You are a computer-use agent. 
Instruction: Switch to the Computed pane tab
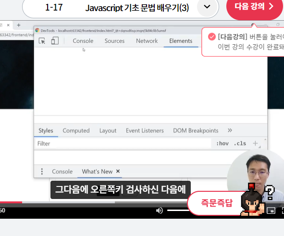click(76, 131)
